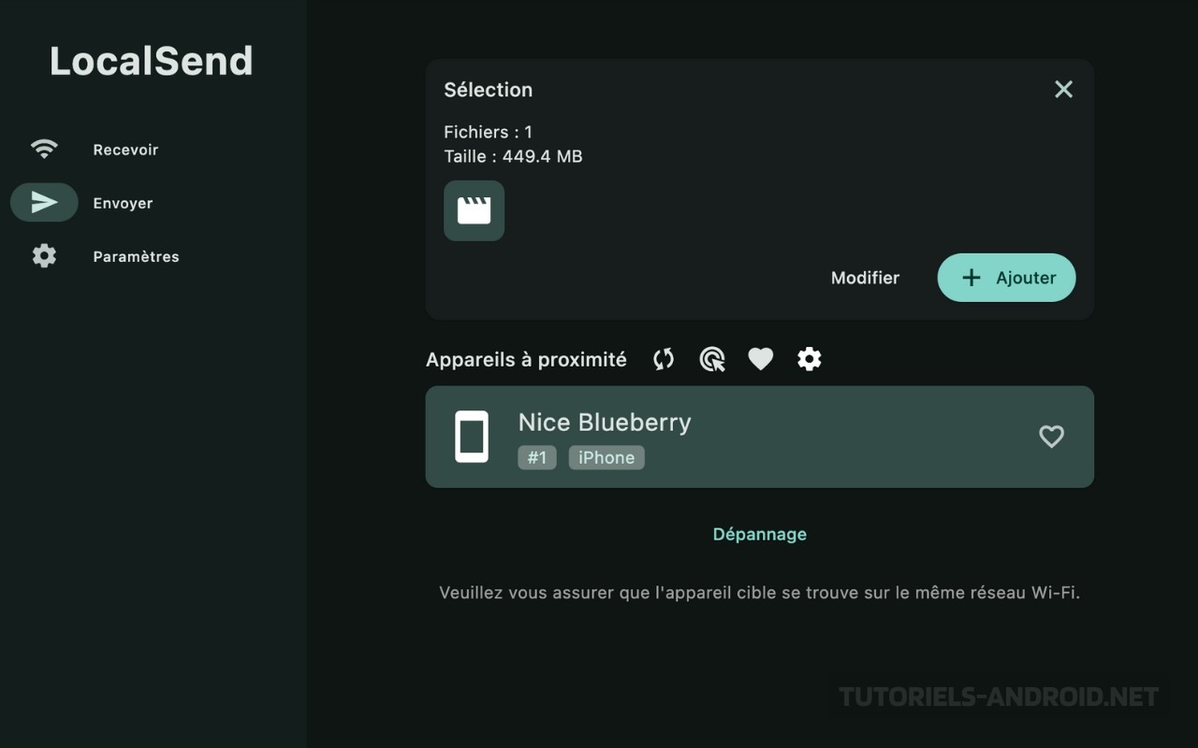Refresh the nearby devices list
This screenshot has height=748, width=1198.
[664, 359]
